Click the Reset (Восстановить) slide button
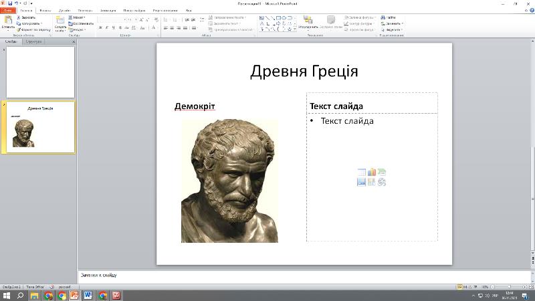Screen dimensions: 535x301 click(x=81, y=23)
